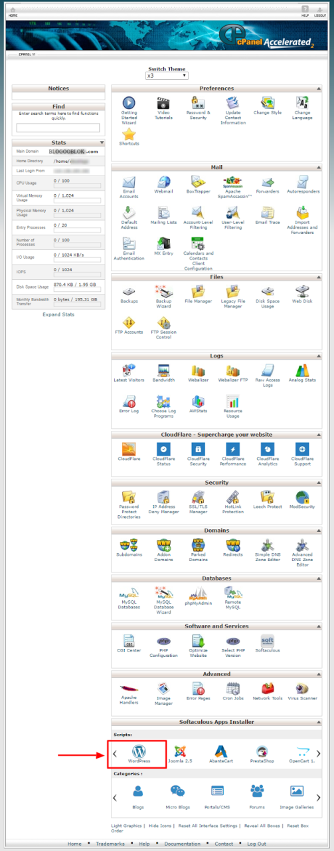The image size is (334, 851).
Task: Open Autoresponders
Action: [x=302, y=182]
